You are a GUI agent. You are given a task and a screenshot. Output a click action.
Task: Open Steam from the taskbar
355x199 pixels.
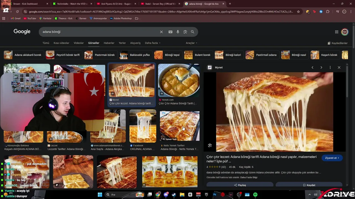pos(174,195)
